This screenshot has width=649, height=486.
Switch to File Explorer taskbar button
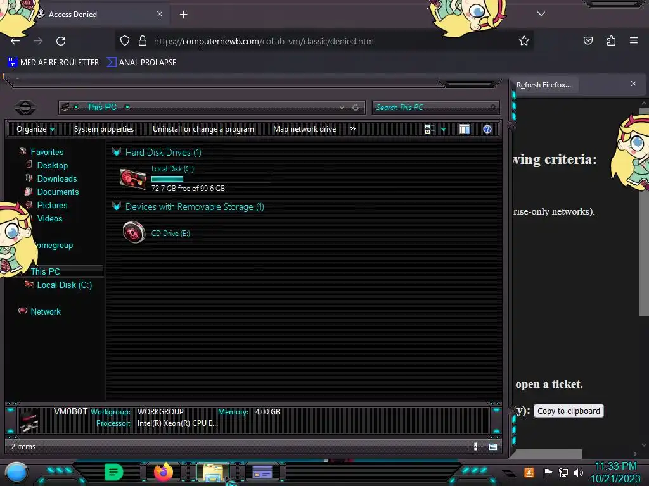(x=213, y=472)
